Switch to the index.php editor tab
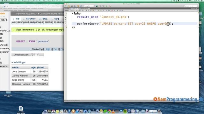Viewport: 204px width, 114px height. 75,9
